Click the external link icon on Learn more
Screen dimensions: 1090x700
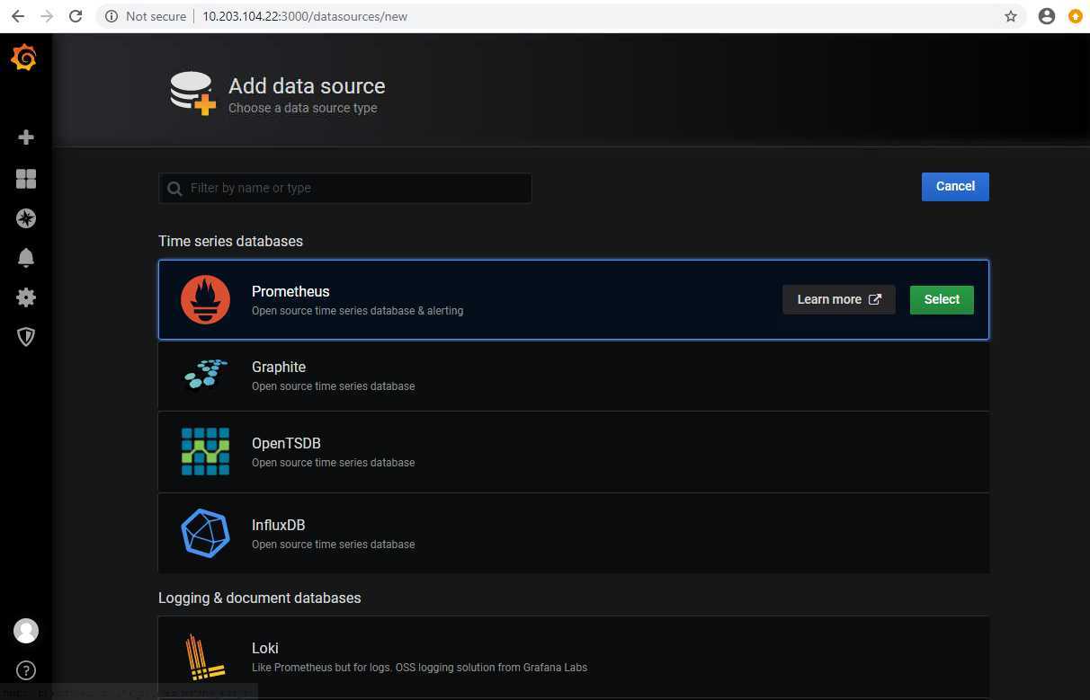pyautogui.click(x=875, y=299)
